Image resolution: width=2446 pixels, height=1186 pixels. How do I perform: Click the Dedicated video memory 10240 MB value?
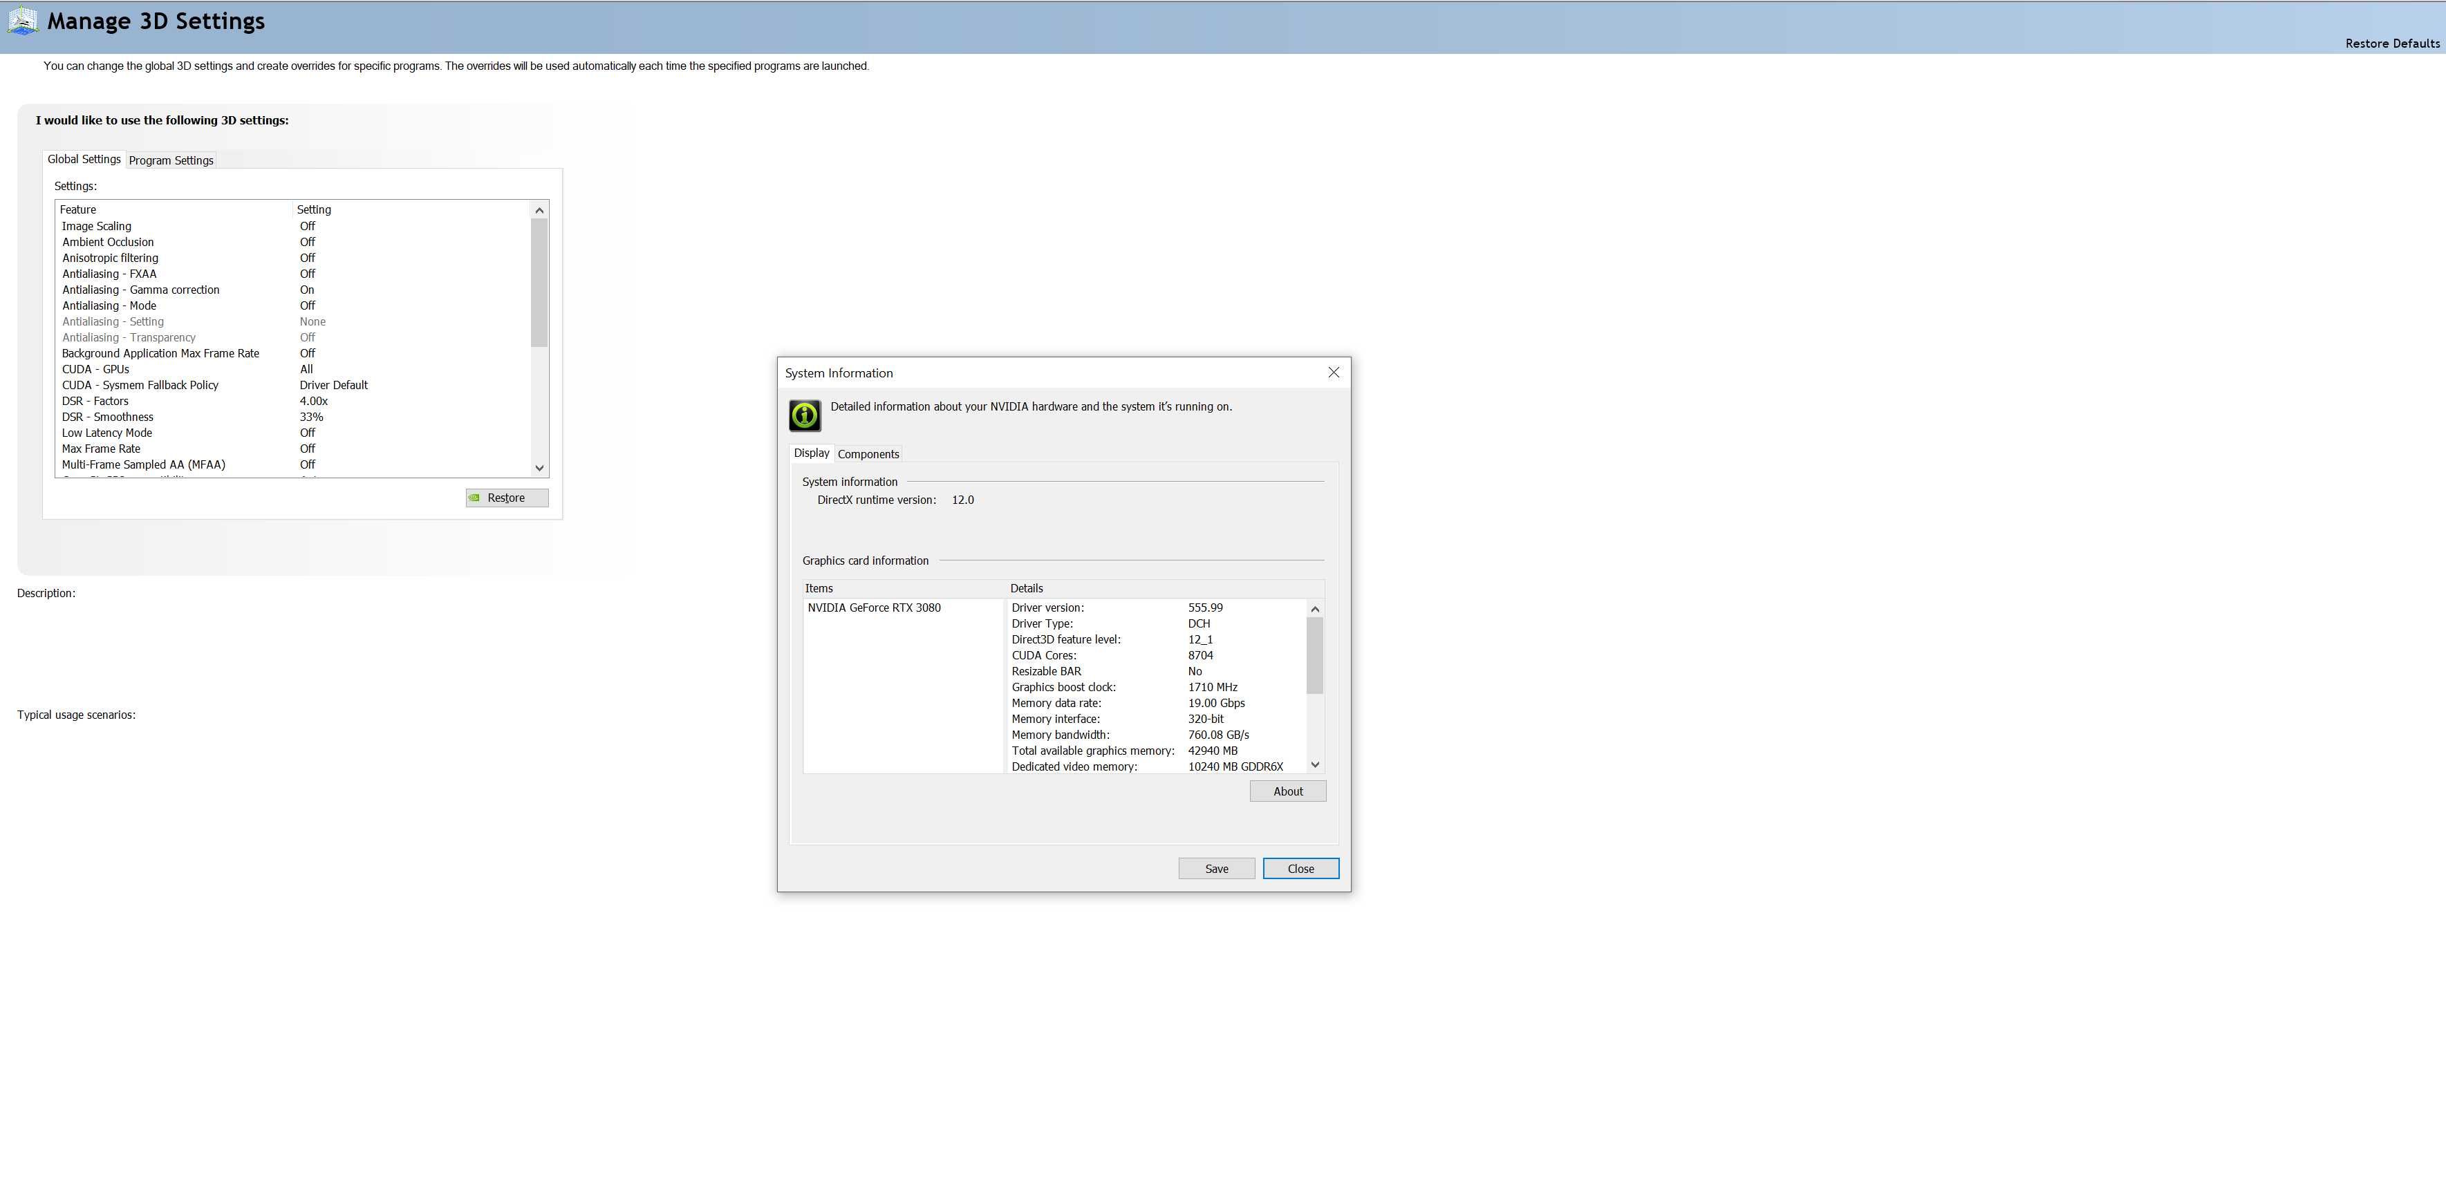1235,766
